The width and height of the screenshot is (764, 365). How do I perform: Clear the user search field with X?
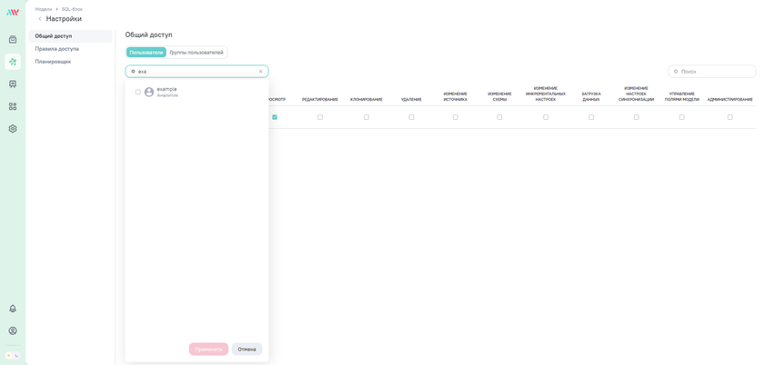pos(261,72)
